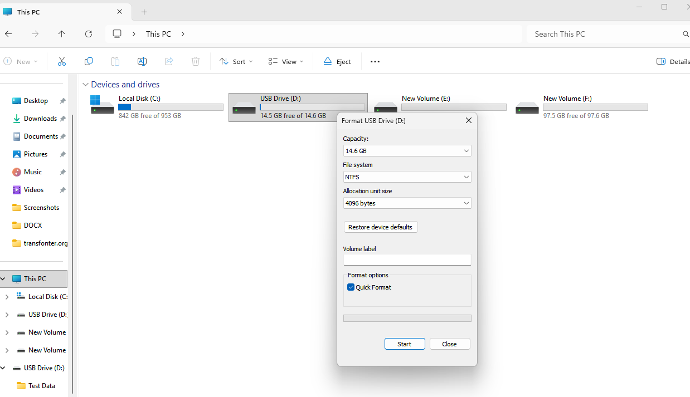The width and height of the screenshot is (690, 397).
Task: Open the Sort menu
Action: point(236,61)
